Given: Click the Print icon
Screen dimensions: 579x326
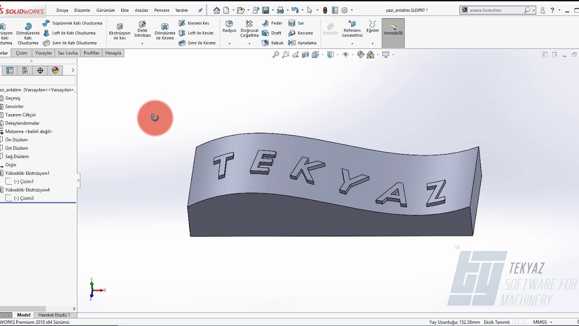Looking at the screenshot, I should coord(280,10).
